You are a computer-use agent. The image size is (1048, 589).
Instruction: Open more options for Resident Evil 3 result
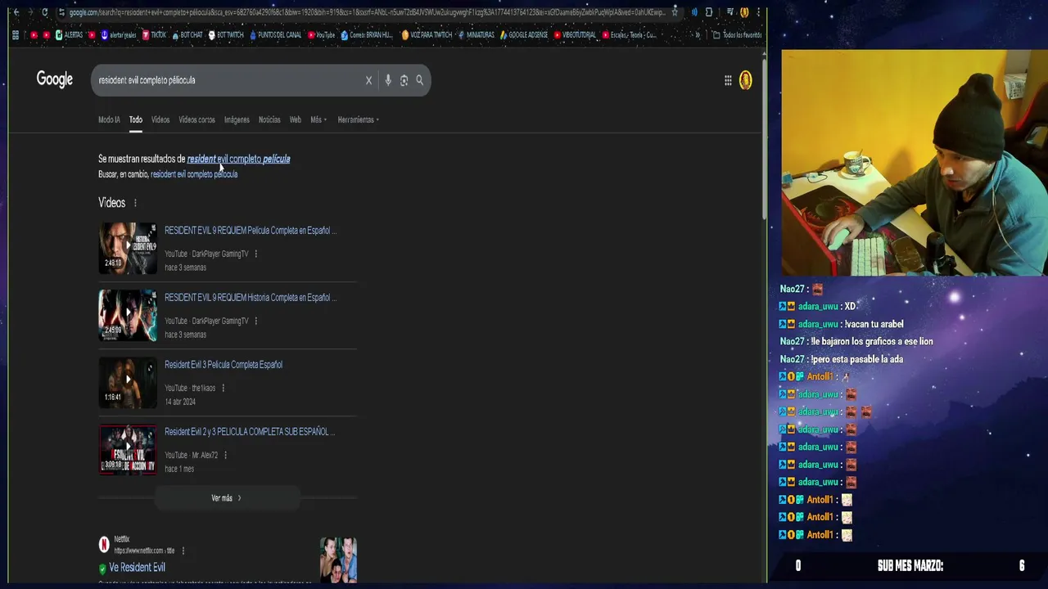tap(224, 388)
